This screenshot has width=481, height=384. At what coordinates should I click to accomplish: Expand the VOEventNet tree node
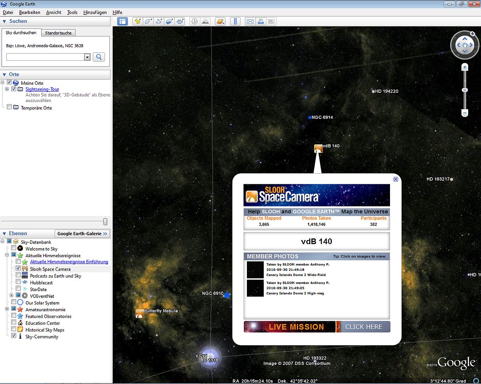(x=11, y=296)
